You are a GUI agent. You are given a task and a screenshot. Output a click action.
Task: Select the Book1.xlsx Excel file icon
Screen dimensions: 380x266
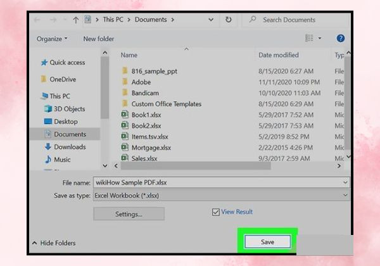(125, 115)
